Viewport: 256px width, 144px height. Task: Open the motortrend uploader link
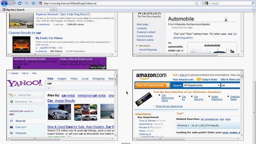click(x=44, y=24)
